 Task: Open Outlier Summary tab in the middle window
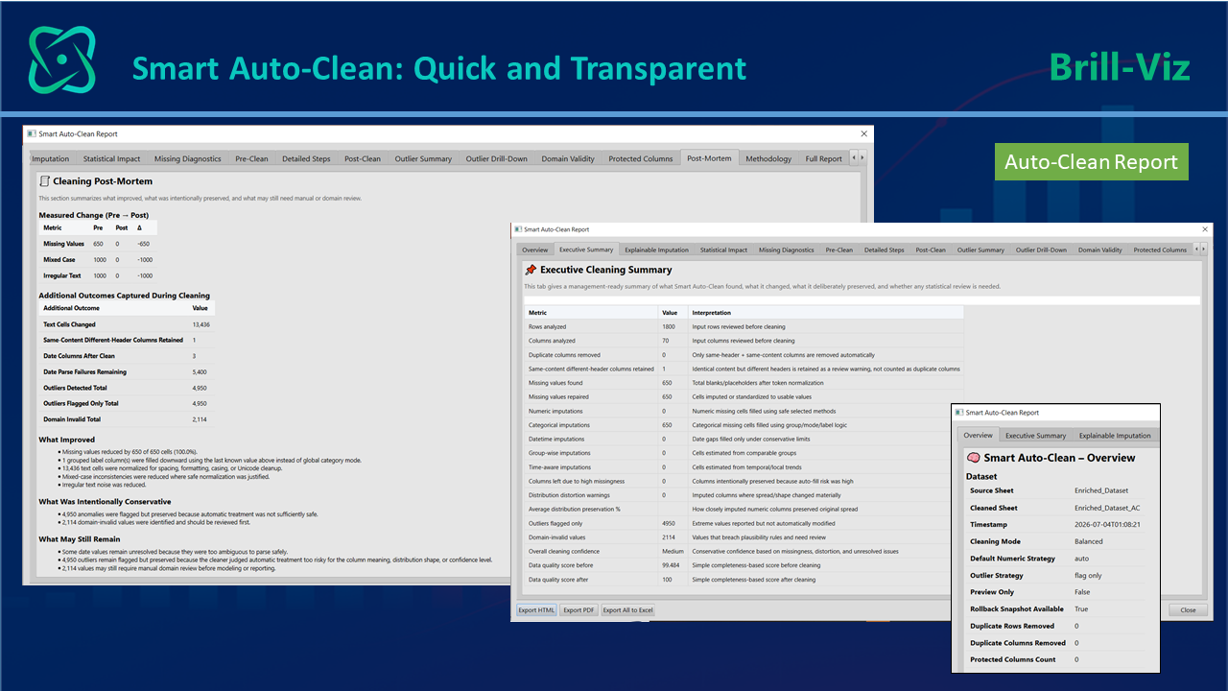980,250
